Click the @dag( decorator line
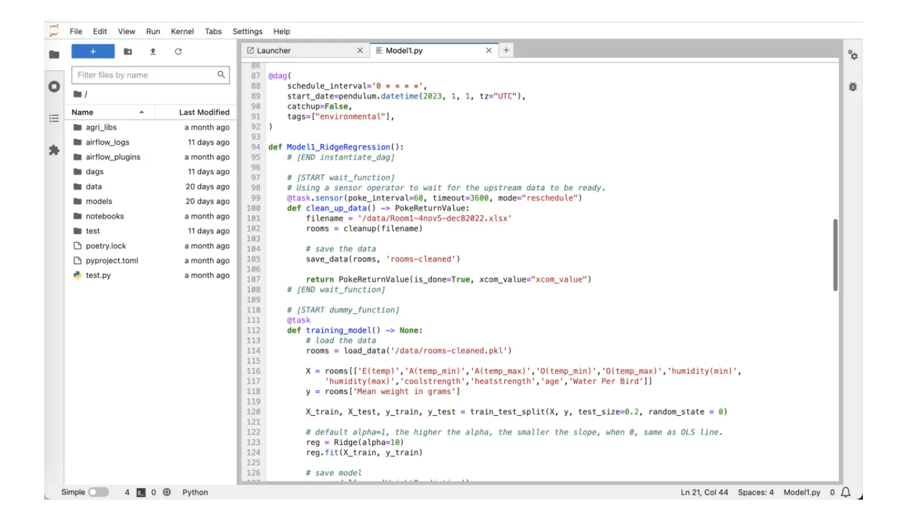 click(280, 76)
